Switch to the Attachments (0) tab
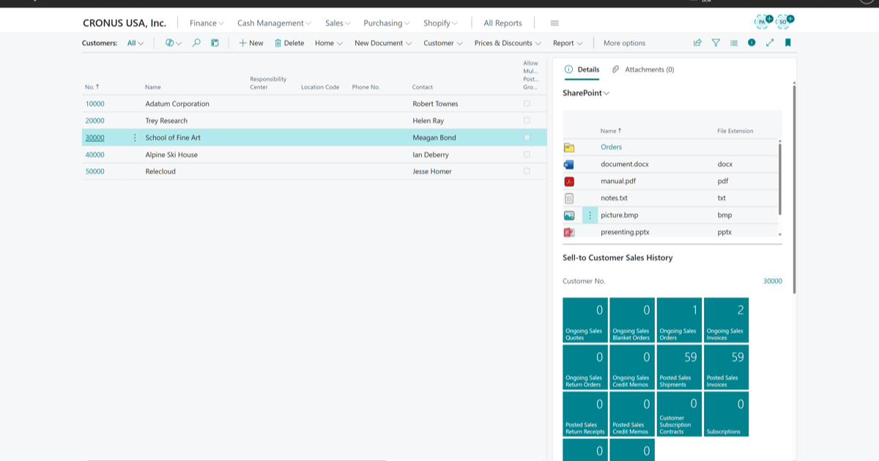The width and height of the screenshot is (879, 461). [x=643, y=70]
